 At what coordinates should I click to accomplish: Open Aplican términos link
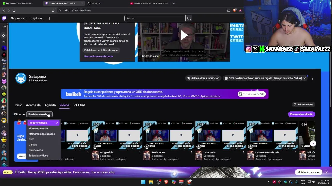(210, 96)
